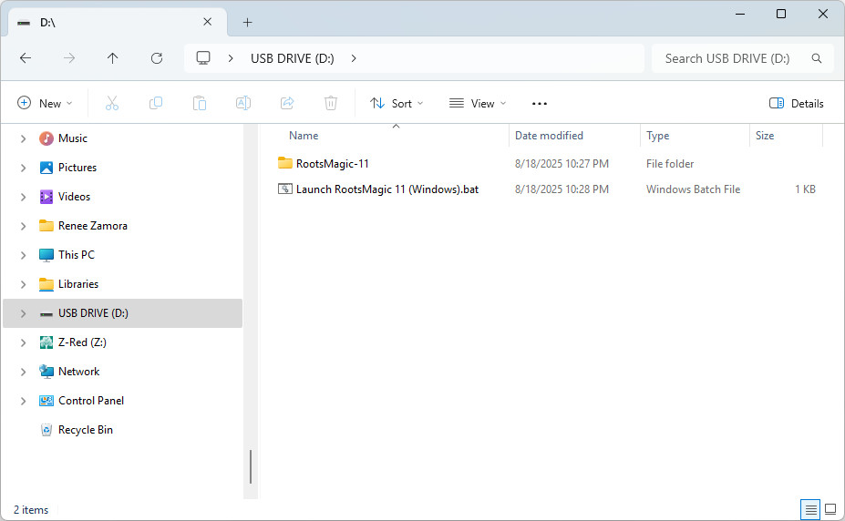Open the See more ellipsis menu
845x521 pixels.
(x=540, y=104)
